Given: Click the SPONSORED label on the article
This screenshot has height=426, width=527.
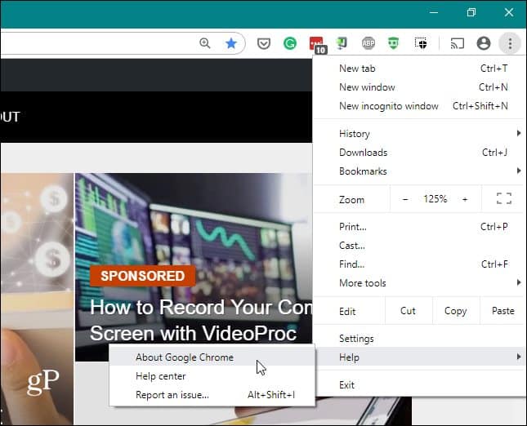Looking at the screenshot, I should click(142, 276).
